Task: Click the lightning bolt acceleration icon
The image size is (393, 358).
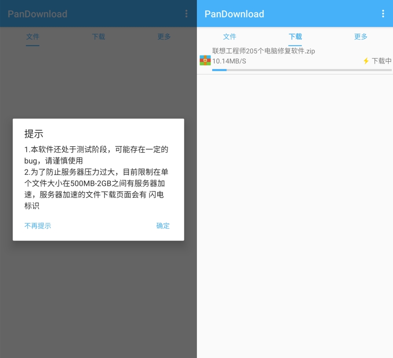Action: (366, 61)
